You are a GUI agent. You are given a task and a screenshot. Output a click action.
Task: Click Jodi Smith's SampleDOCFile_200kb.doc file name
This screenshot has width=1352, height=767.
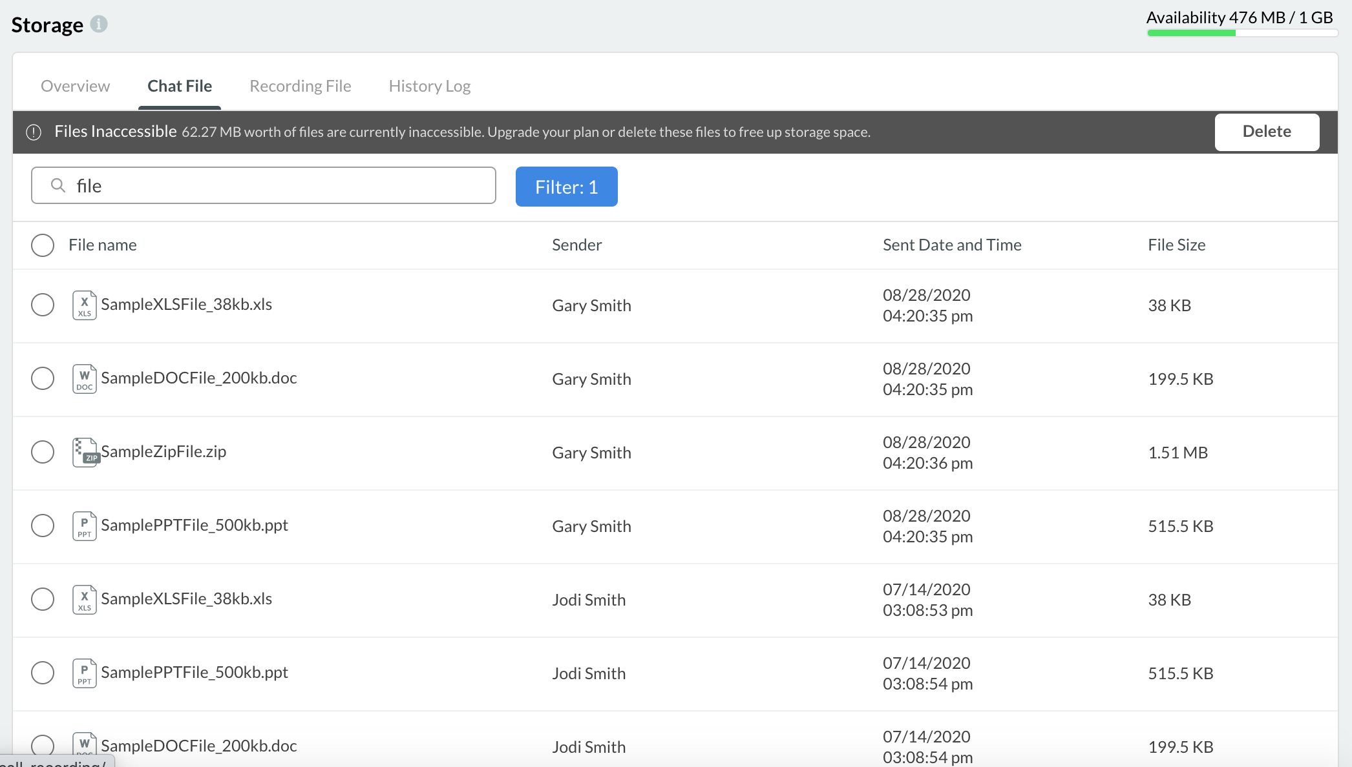tap(199, 746)
